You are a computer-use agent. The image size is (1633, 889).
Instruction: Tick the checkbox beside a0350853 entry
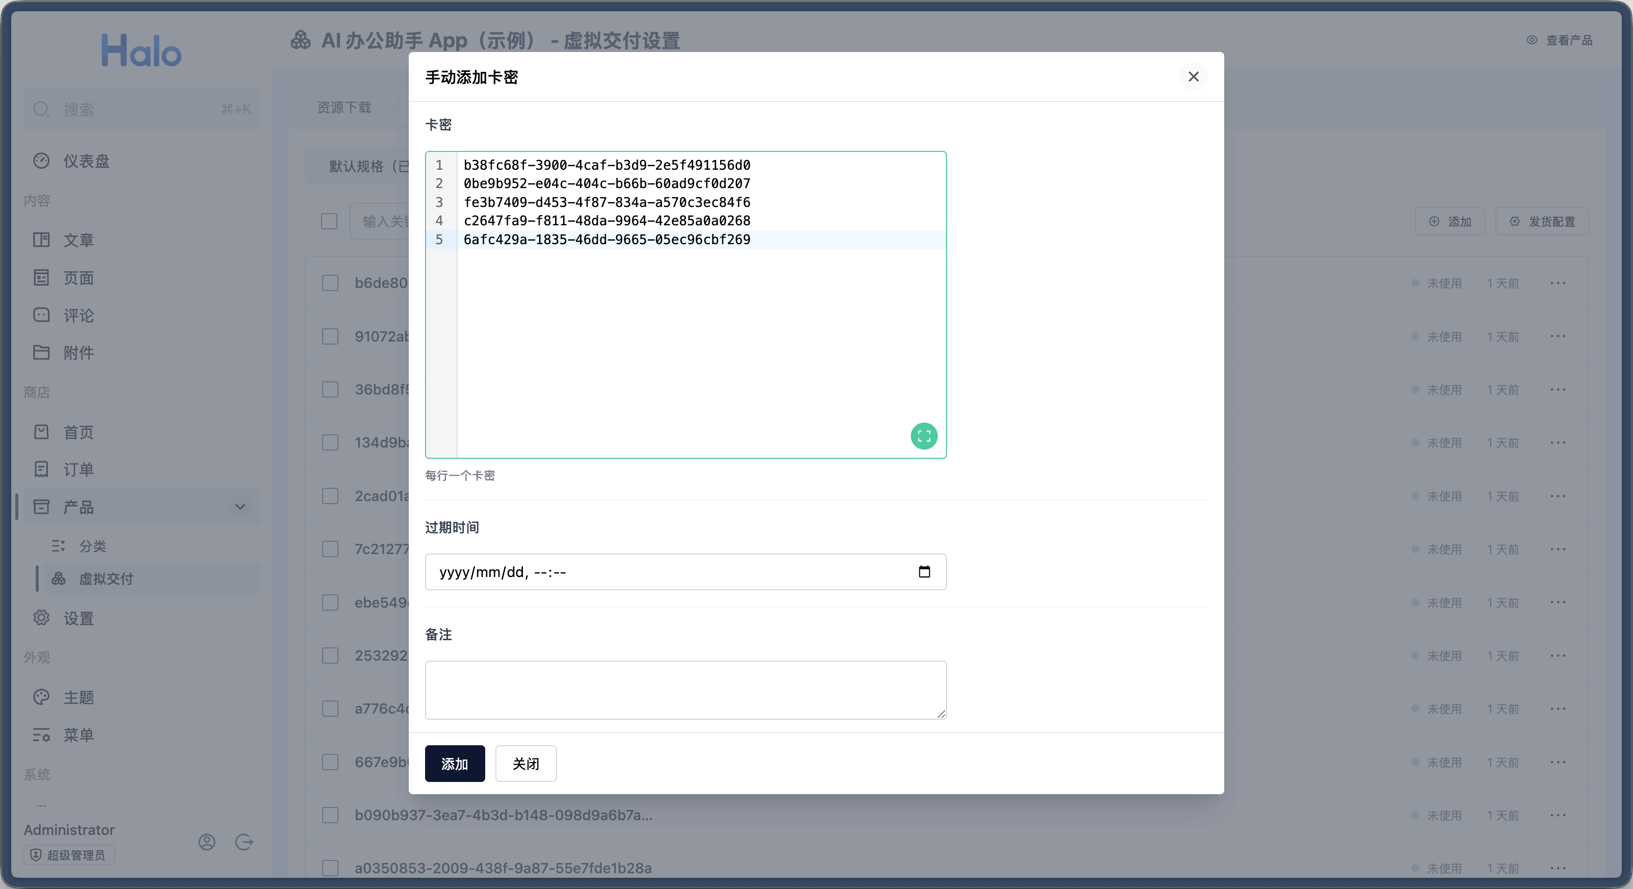(x=330, y=868)
